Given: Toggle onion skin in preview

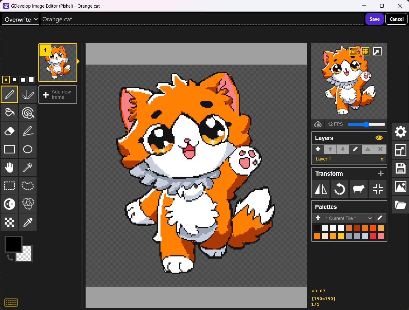Looking at the screenshot, I should (318, 124).
